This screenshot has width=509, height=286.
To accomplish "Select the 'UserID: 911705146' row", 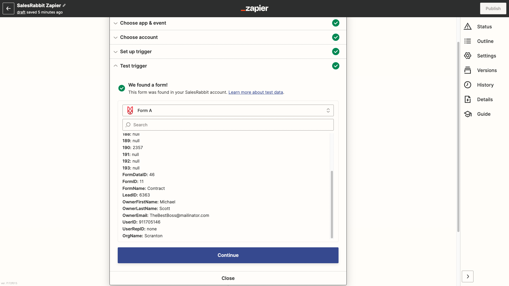I will click(x=141, y=222).
